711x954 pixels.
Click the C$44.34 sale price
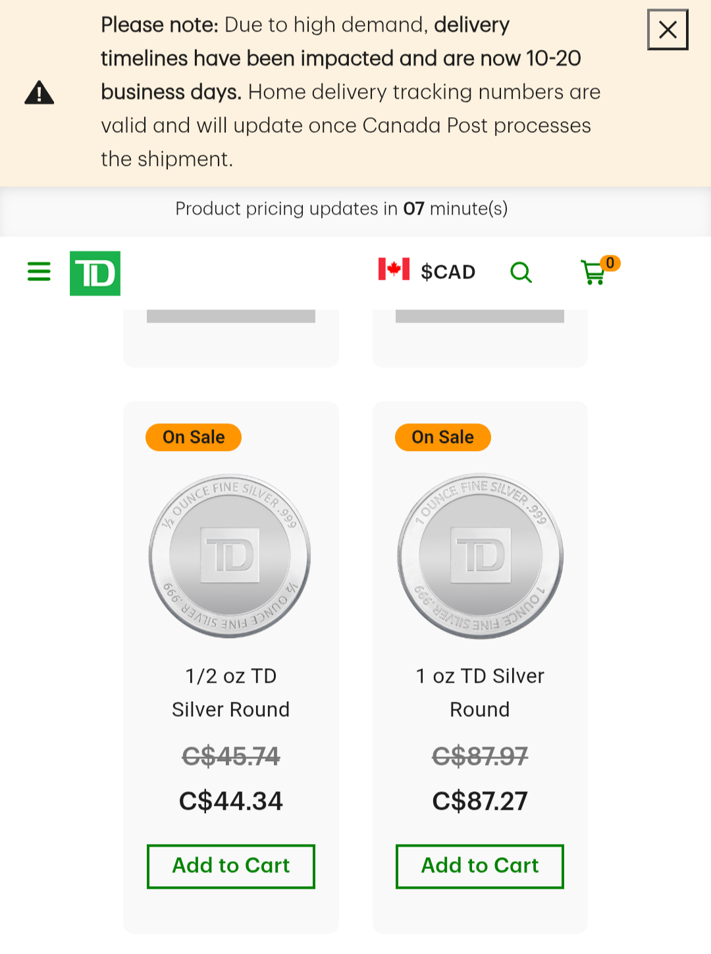coord(231,801)
